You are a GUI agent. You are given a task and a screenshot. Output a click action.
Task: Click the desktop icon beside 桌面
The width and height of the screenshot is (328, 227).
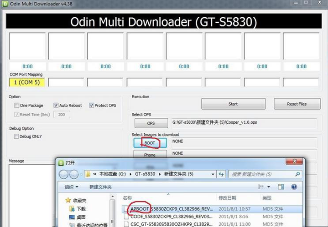(x=72, y=217)
